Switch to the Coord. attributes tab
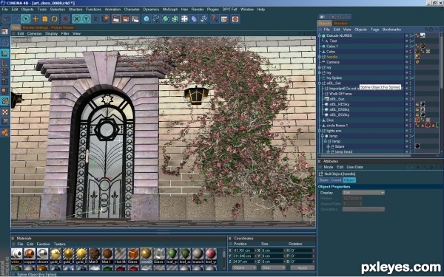This screenshot has width=444, height=277. tap(336, 180)
